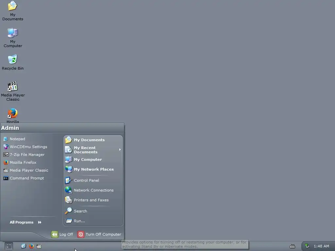Launch Internet Explorer from Quick Launch
Screen dimensions: 335x251
tap(24, 246)
